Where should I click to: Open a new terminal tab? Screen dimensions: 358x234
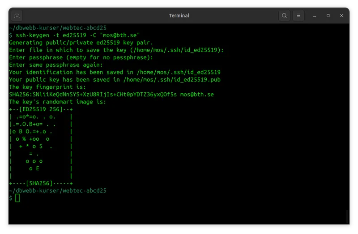(x=17, y=16)
